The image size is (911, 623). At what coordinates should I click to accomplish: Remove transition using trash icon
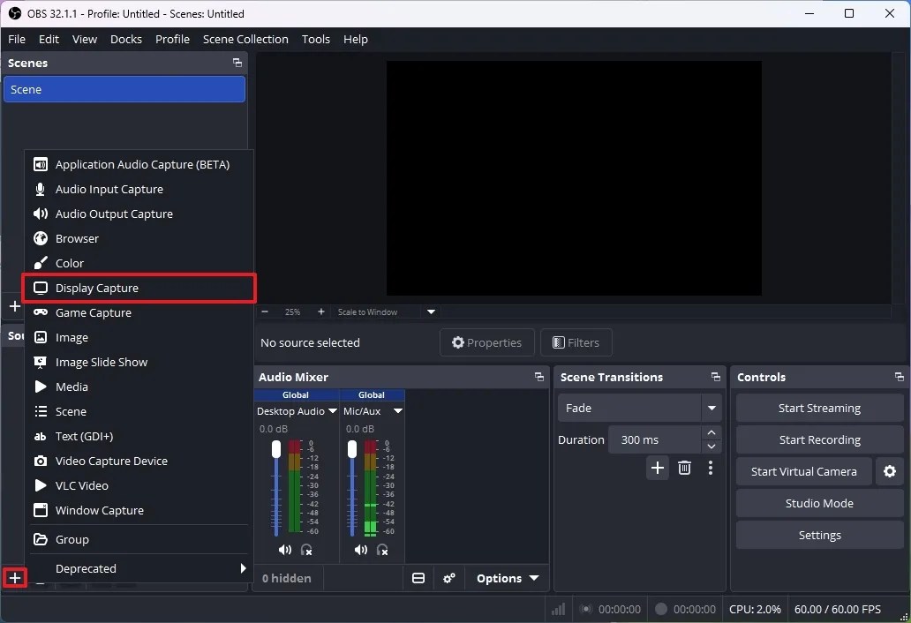coord(684,468)
